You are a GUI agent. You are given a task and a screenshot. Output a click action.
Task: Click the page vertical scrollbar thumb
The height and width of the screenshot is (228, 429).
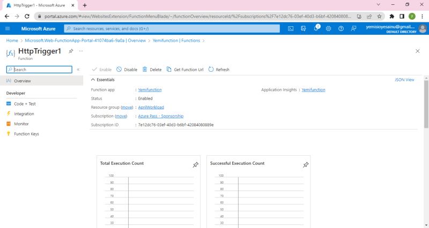point(426,104)
